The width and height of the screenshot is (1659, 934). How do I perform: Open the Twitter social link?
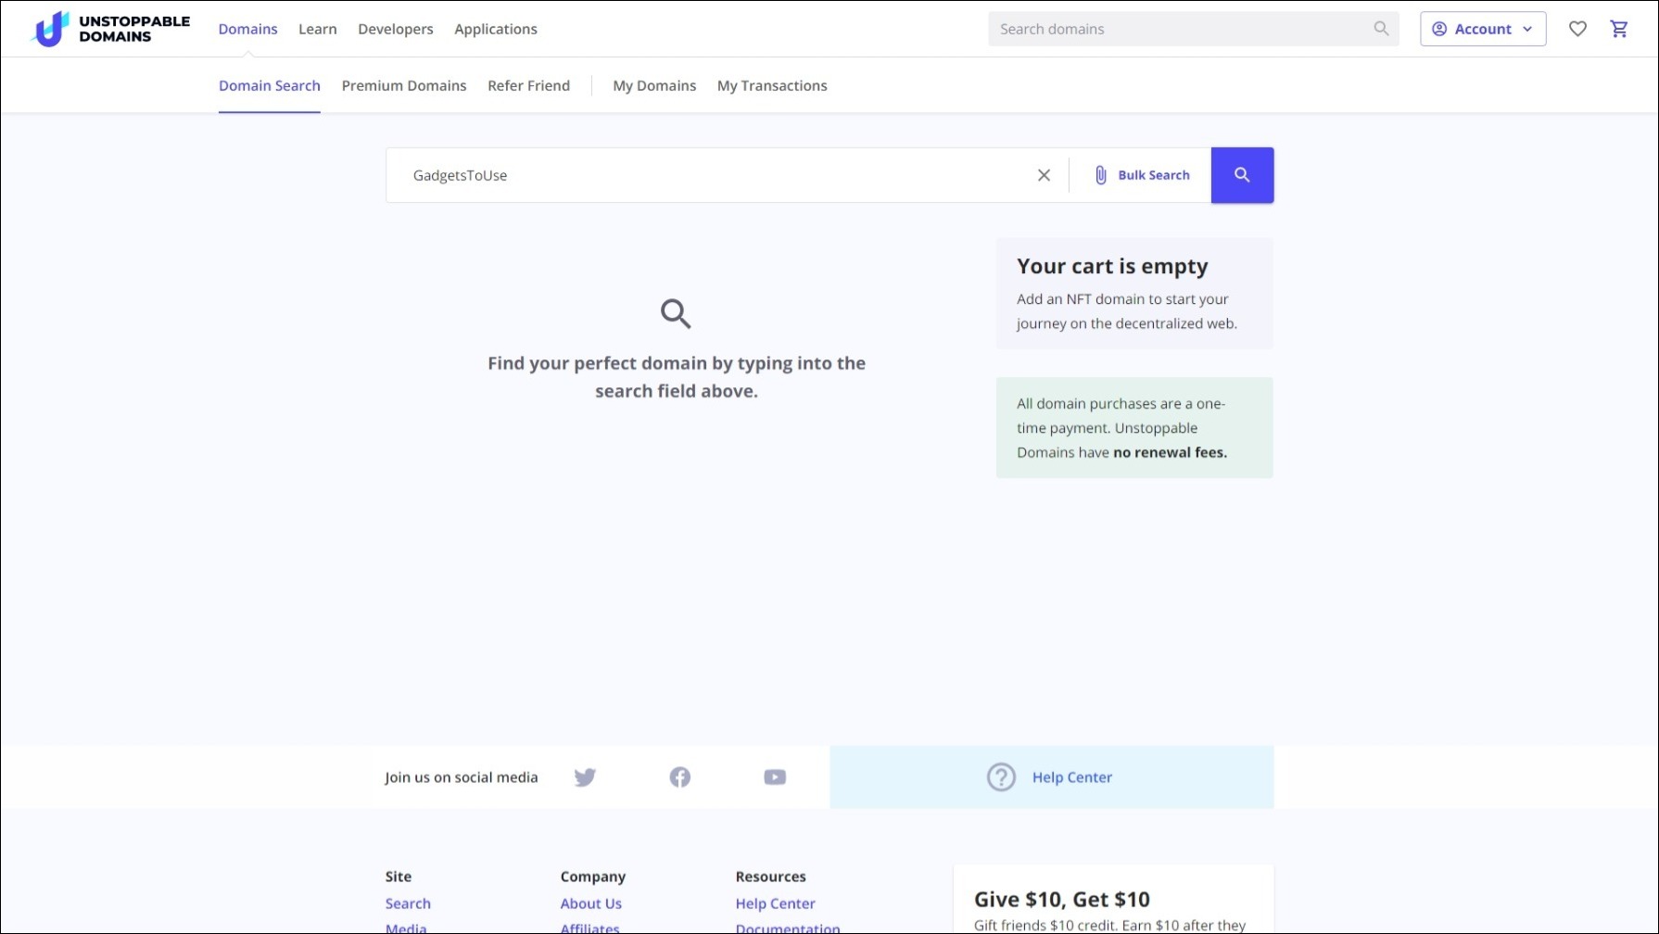point(585,777)
